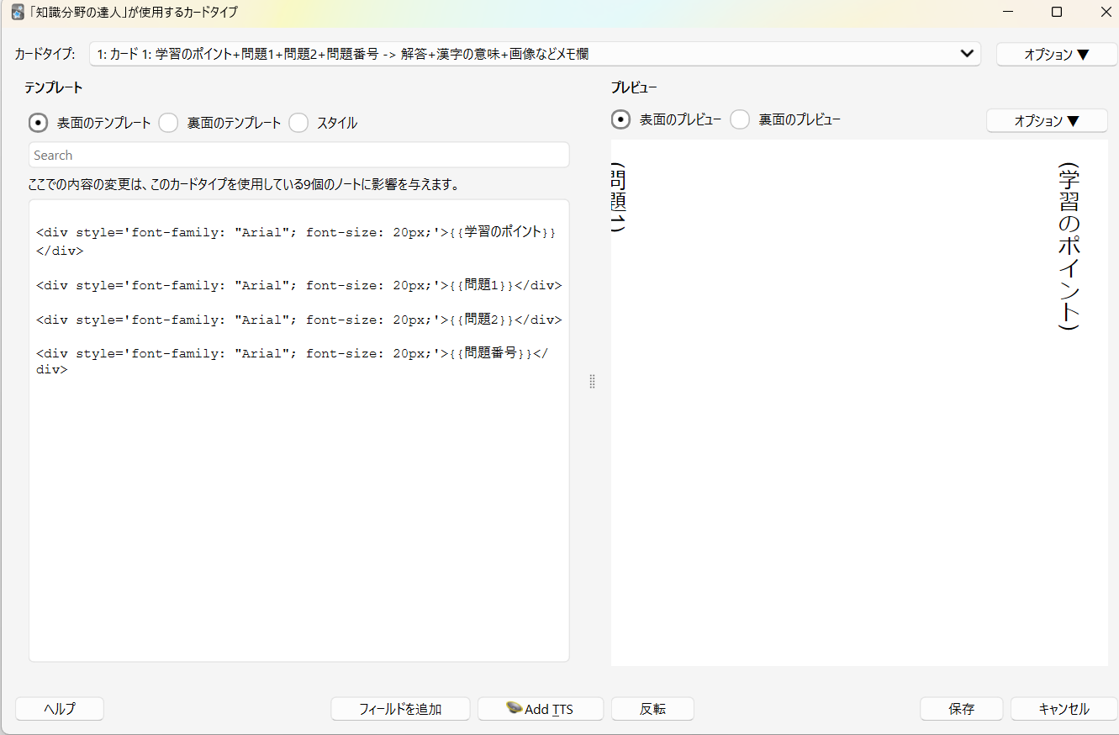Select the 表面のプレビュー radio button
1119x735 pixels.
620,119
